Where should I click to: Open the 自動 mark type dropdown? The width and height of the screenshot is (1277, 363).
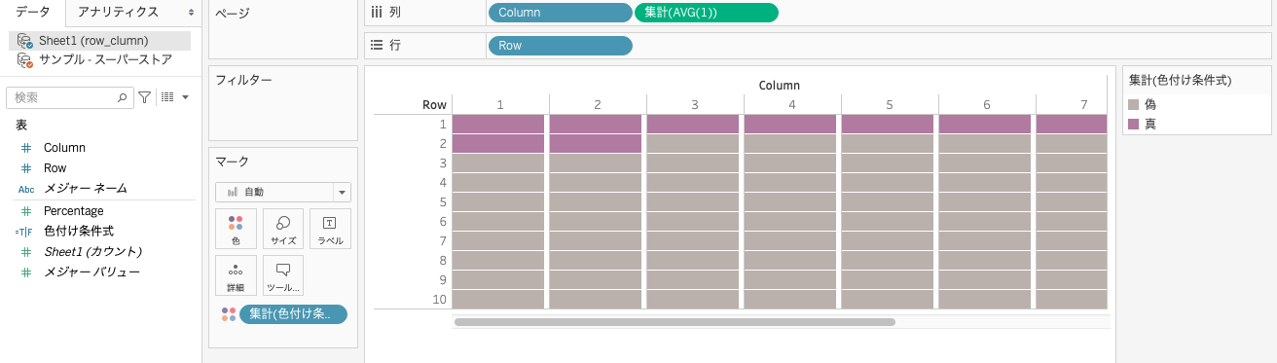283,193
